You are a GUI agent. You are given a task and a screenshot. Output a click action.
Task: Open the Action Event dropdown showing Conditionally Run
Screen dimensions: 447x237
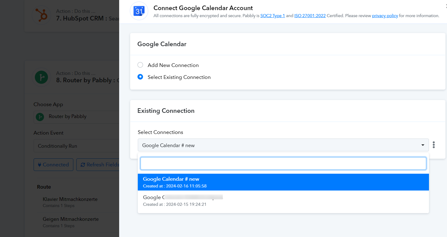point(76,146)
